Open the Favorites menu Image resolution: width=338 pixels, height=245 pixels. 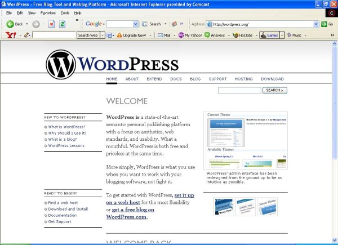[x=48, y=13]
